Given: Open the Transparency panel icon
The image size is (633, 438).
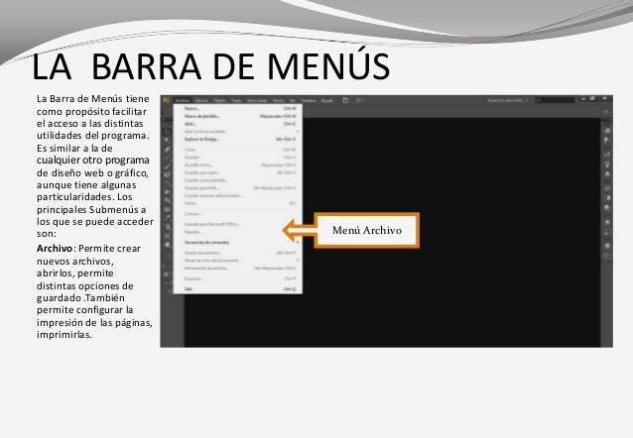Looking at the screenshot, I should coord(607,208).
